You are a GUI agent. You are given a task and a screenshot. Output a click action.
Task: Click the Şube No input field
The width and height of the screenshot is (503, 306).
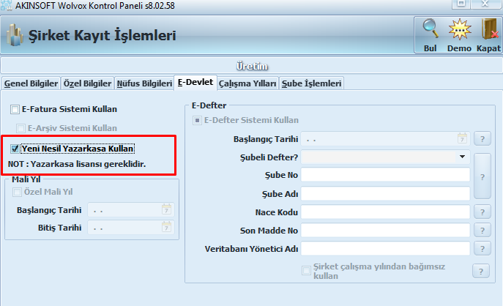[385, 175]
